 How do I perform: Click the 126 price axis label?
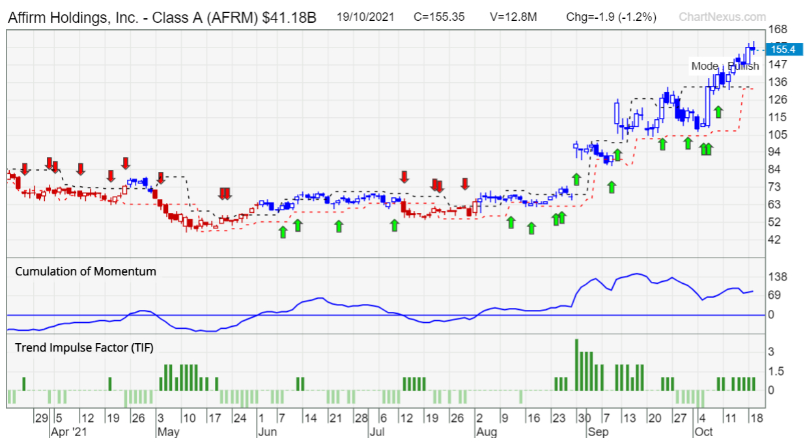pyautogui.click(x=779, y=100)
